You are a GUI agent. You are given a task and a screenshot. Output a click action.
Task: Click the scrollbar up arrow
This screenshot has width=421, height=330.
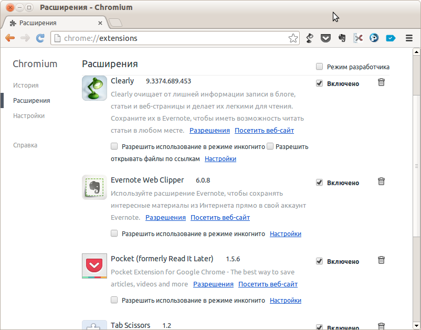pyautogui.click(x=416, y=52)
